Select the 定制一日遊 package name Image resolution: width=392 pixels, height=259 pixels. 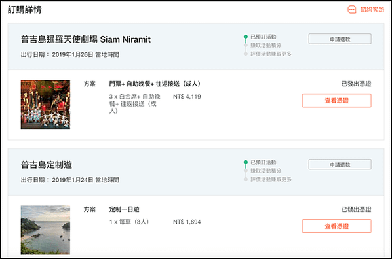click(125, 209)
